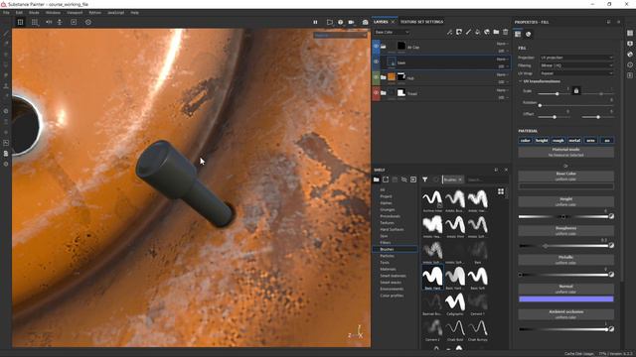Hide the Hub folder layer
Screen dimensions: 636x357
point(376,77)
